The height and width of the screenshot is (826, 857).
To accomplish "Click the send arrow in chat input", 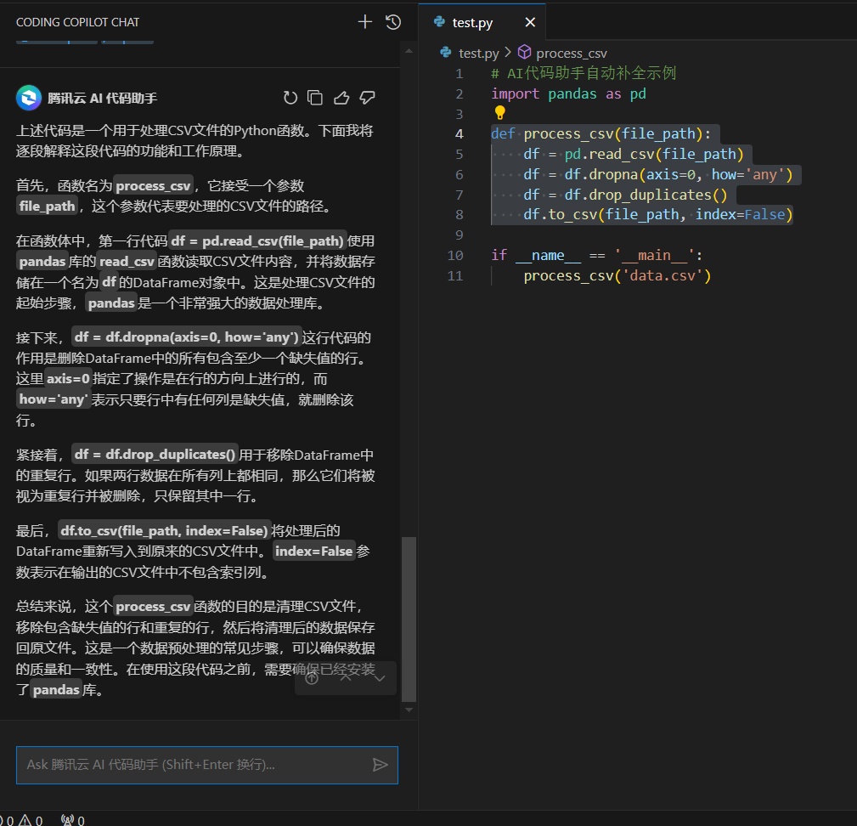I will point(380,764).
